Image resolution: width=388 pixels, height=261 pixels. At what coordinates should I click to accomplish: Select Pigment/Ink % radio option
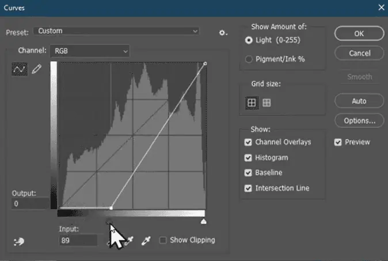click(249, 59)
